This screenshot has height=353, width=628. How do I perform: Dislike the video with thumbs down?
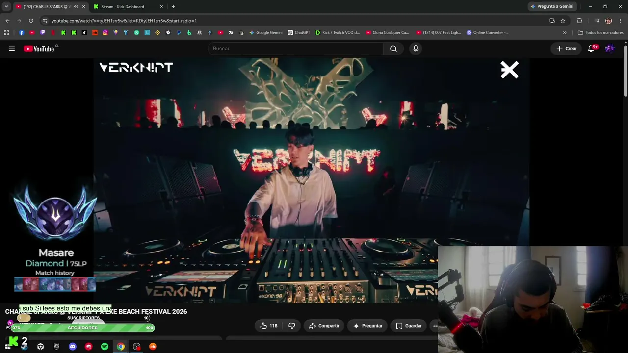[x=292, y=326]
